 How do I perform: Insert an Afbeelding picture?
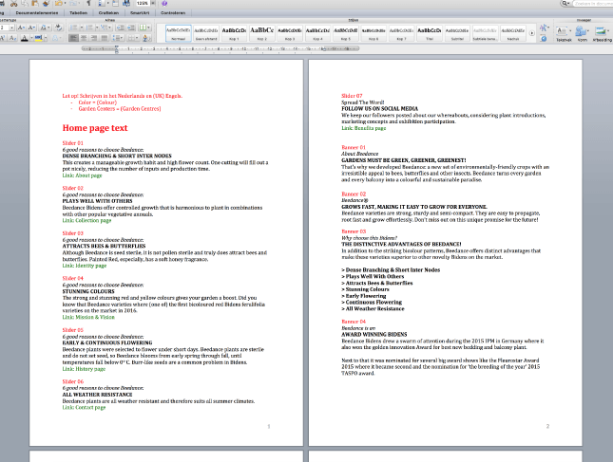(602, 33)
